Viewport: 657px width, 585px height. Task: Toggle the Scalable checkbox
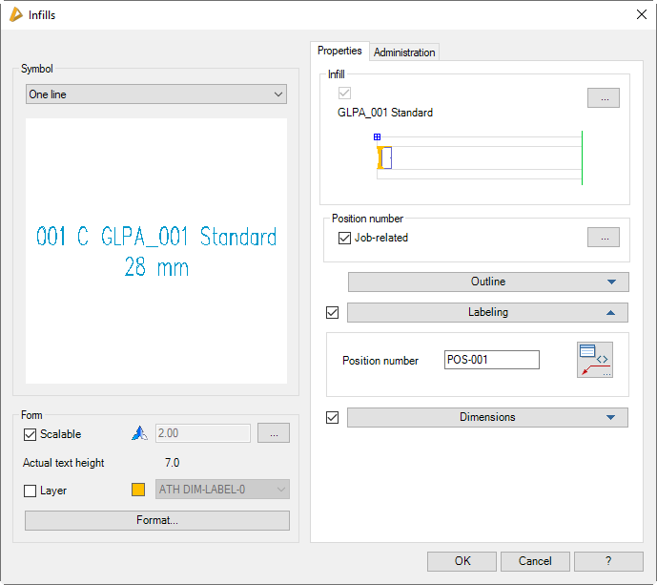point(31,434)
